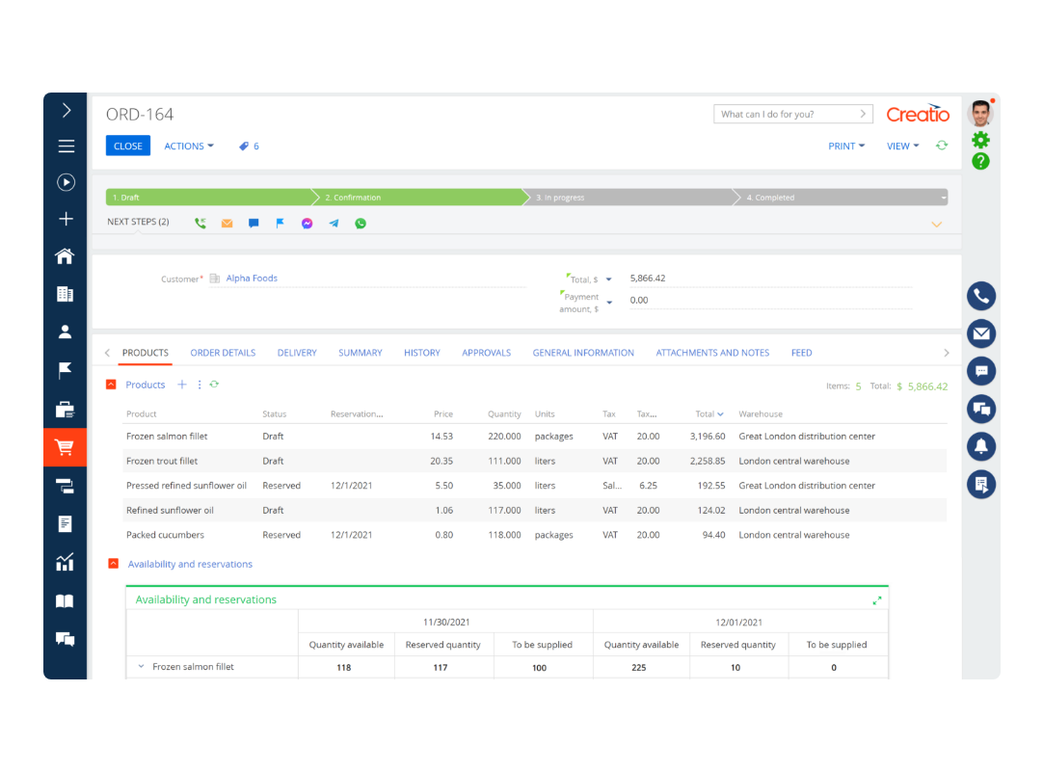Click the phone call icon in next steps
Viewport: 1043px width, 771px height.
pyautogui.click(x=201, y=223)
